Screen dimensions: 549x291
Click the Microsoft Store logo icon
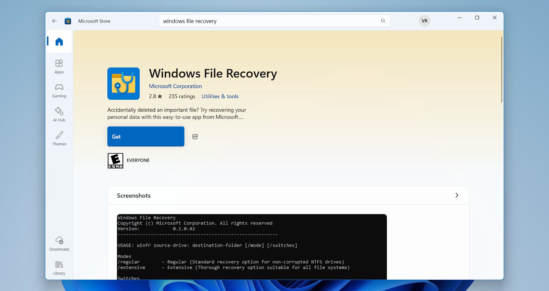[x=68, y=21]
